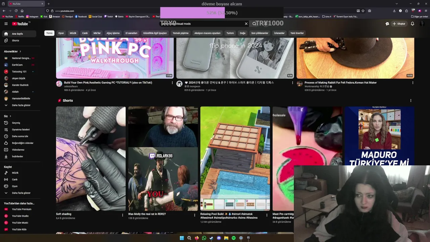Go to Ana Sayfa in sidebar
Viewport: 430px width, 242px height.
click(19, 34)
